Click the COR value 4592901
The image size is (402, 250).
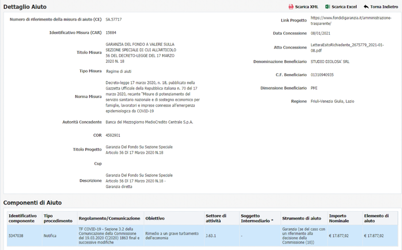pos(113,135)
